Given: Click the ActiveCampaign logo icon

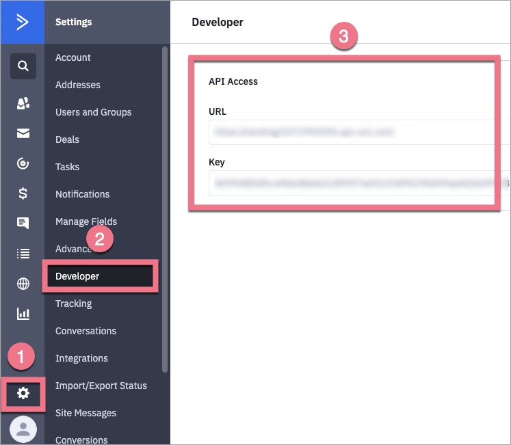Looking at the screenshot, I should 23,22.
